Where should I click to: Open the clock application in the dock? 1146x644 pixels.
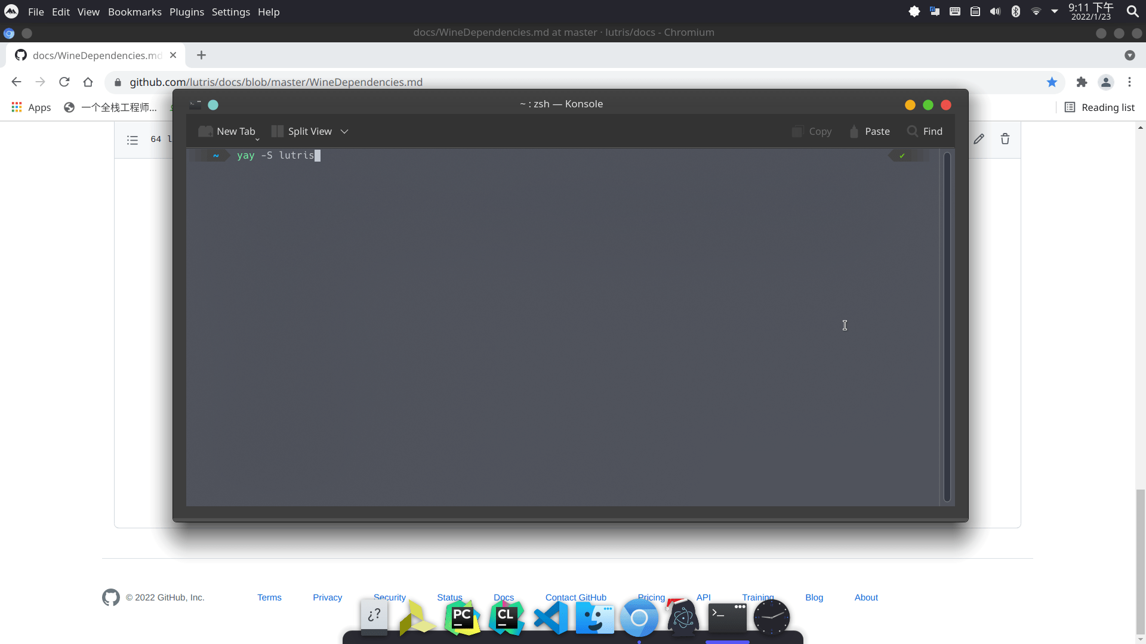click(772, 618)
